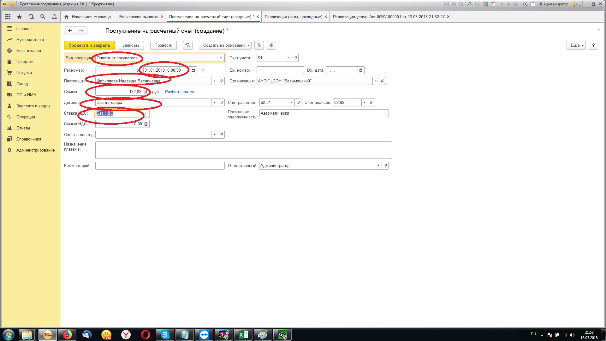Image resolution: width=606 pixels, height=341 pixels.
Task: Open calculator for Сумма field
Action: (146, 92)
